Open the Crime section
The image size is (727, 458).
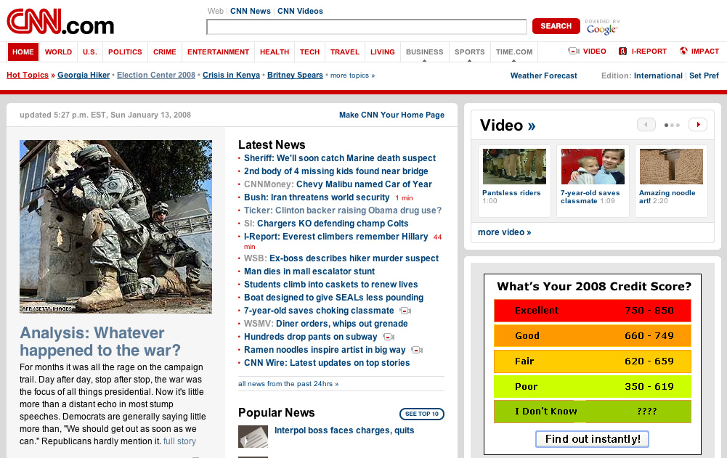click(165, 52)
